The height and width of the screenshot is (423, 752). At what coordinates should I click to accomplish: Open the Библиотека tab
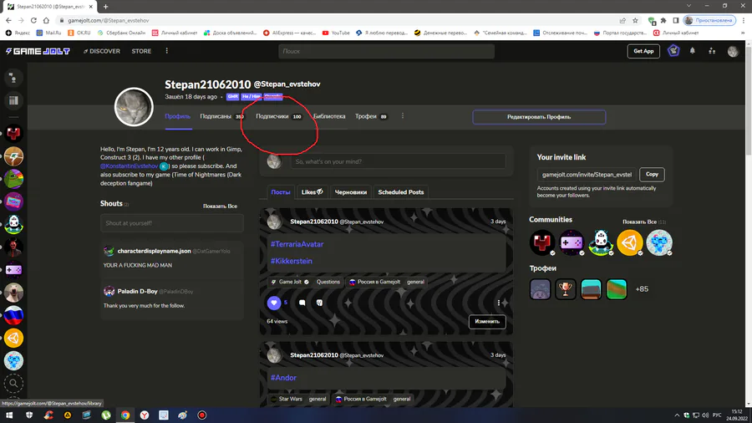coord(329,116)
